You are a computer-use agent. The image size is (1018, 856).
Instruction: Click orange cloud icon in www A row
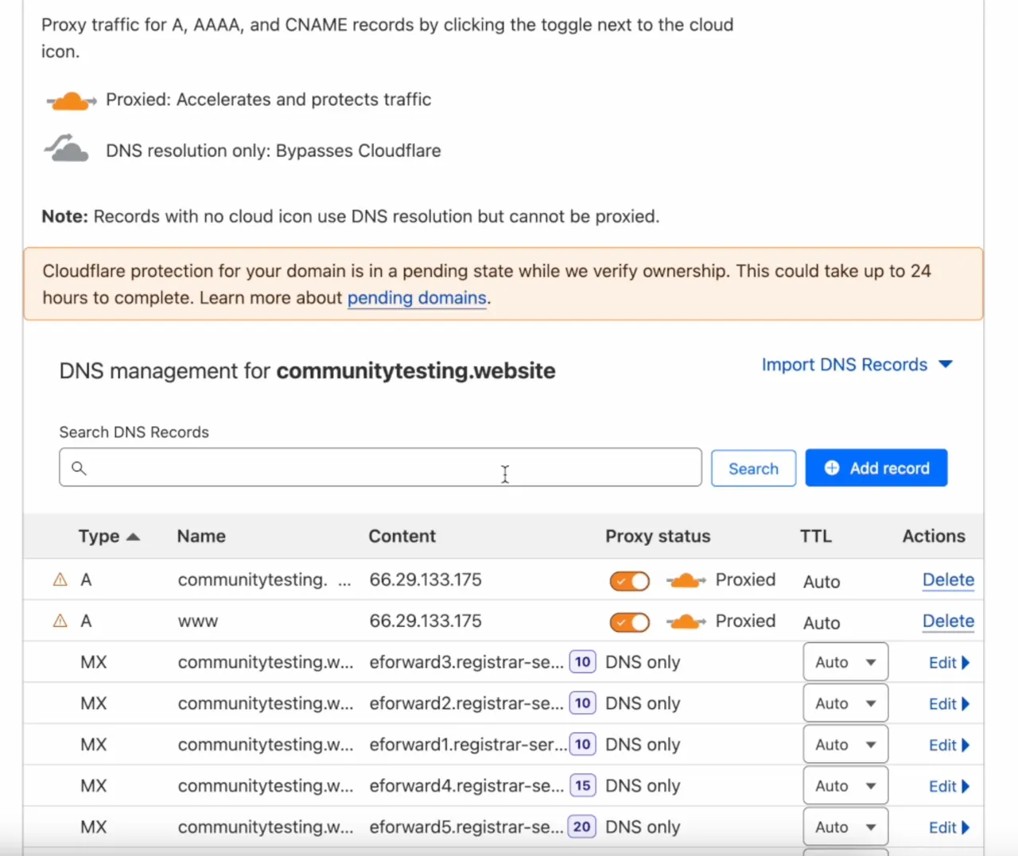pyautogui.click(x=686, y=622)
